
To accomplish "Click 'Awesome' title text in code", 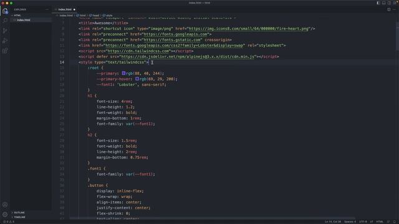I will click(x=103, y=23).
